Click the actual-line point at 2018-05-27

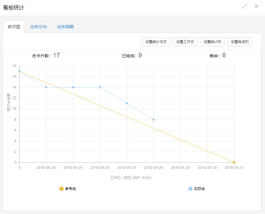point(127,103)
